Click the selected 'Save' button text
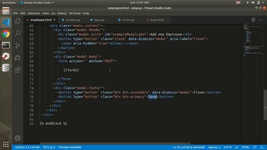Viewport: 267px width, 150px height. tap(152, 97)
